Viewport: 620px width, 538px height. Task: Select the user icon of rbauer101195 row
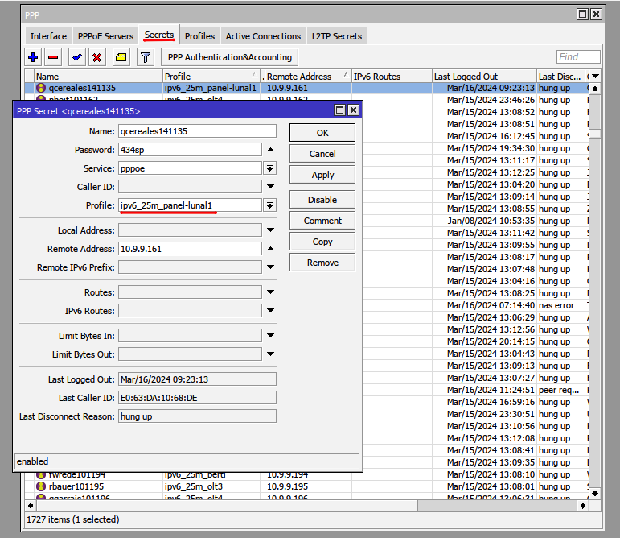point(41,486)
